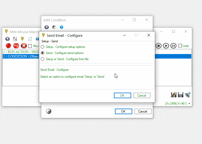Click the home icon in Add Condition window

[x=47, y=27]
